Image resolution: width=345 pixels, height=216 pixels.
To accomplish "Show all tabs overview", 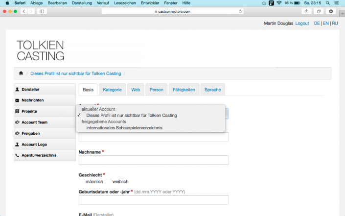I will click(319, 11).
